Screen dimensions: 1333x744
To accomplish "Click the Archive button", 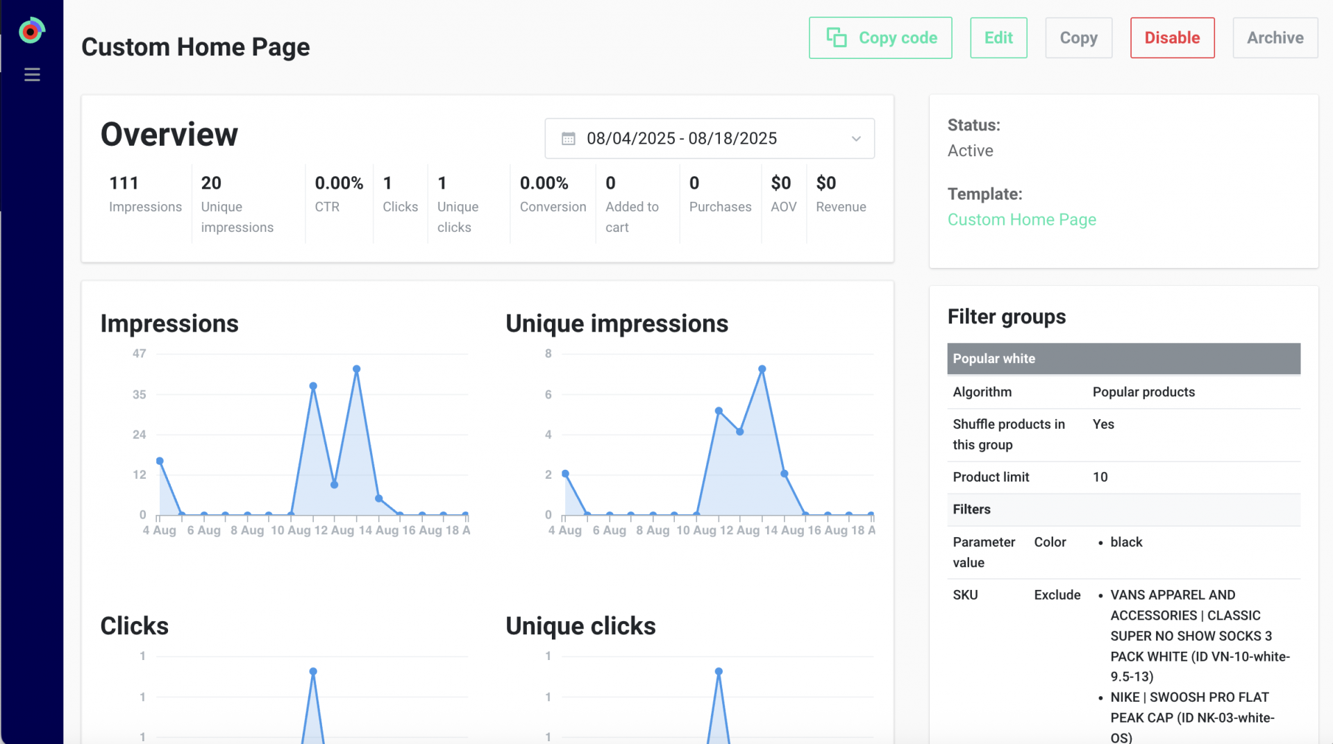I will tap(1275, 38).
